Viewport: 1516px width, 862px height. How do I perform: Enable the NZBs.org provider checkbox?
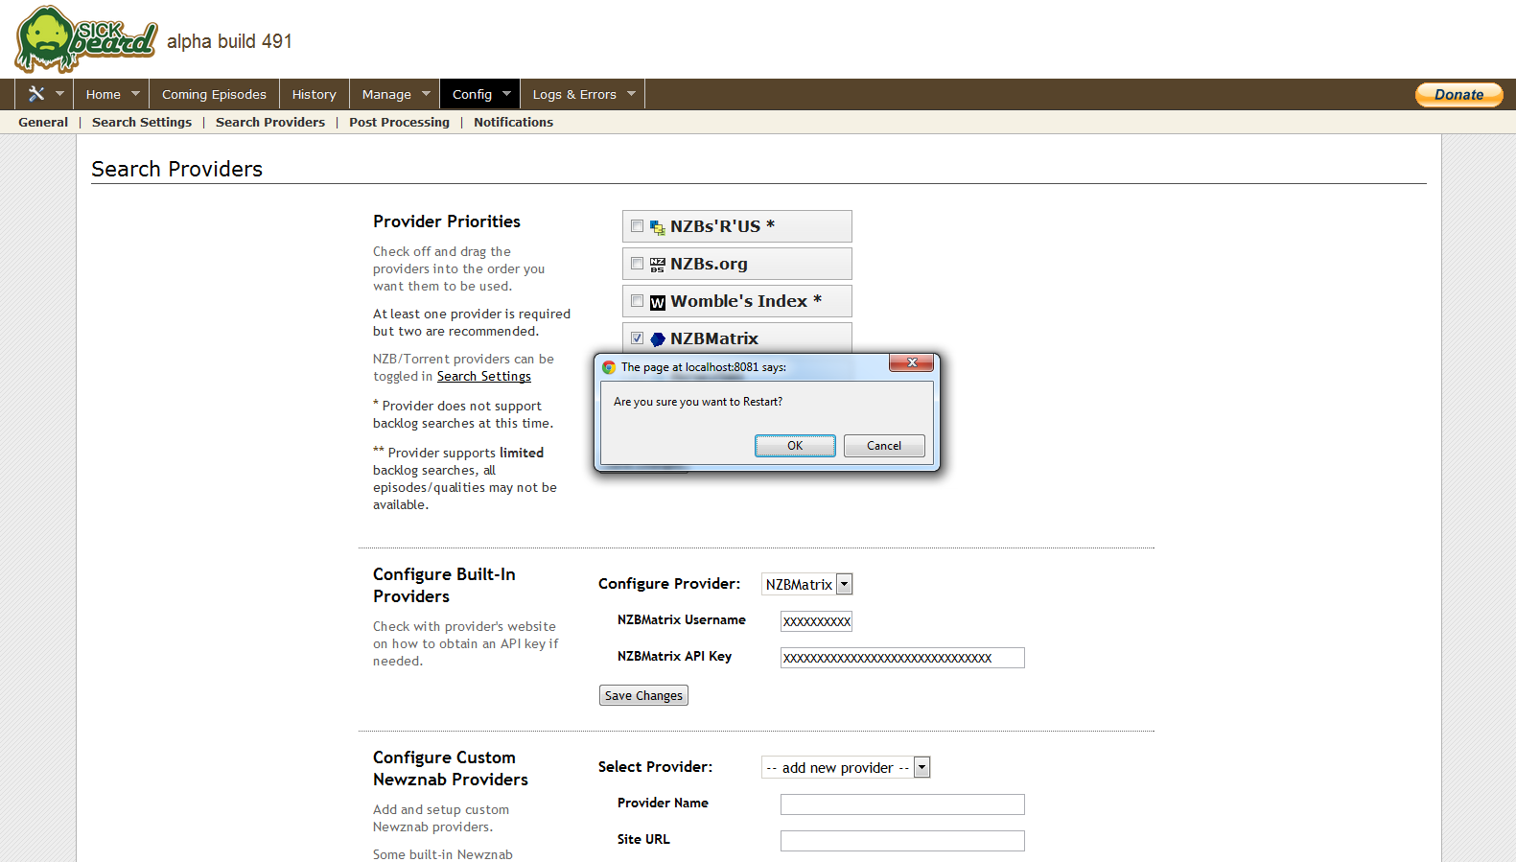coord(637,264)
